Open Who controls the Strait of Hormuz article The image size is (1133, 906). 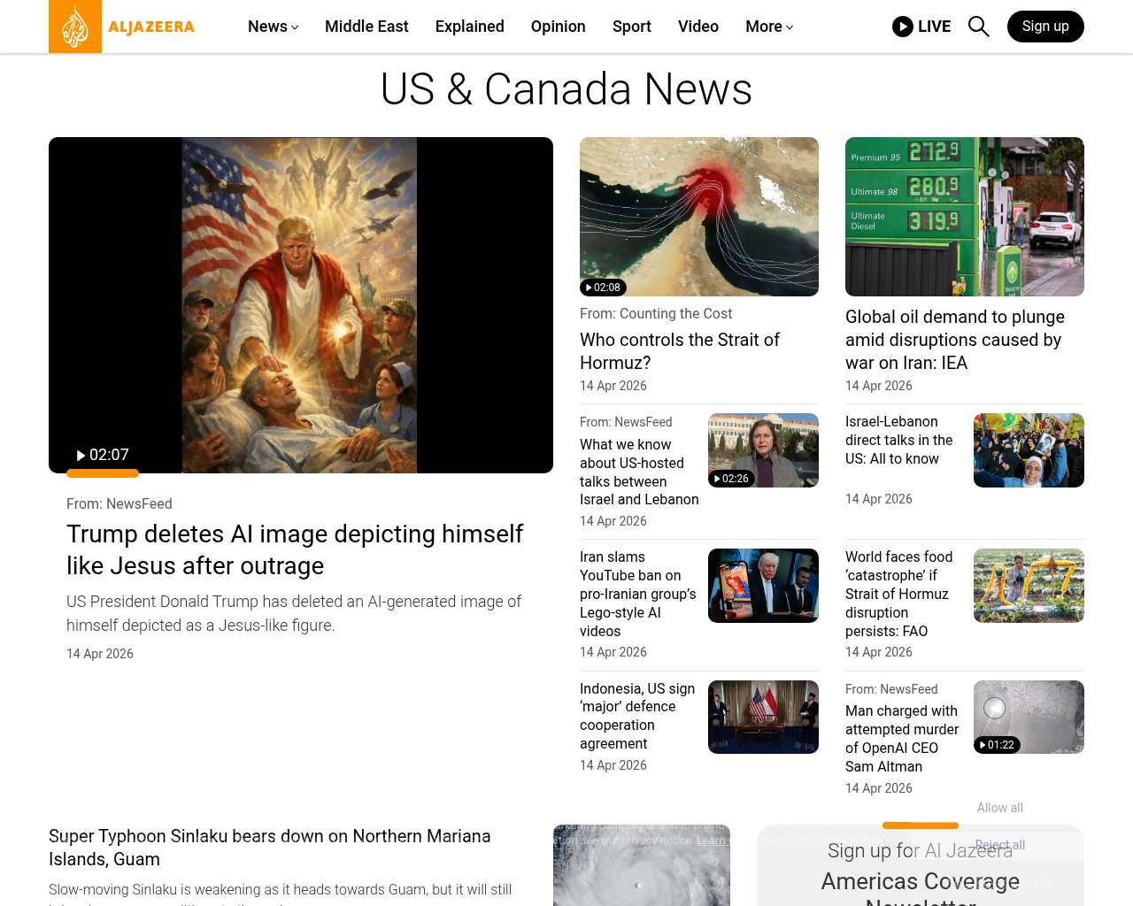tap(680, 351)
